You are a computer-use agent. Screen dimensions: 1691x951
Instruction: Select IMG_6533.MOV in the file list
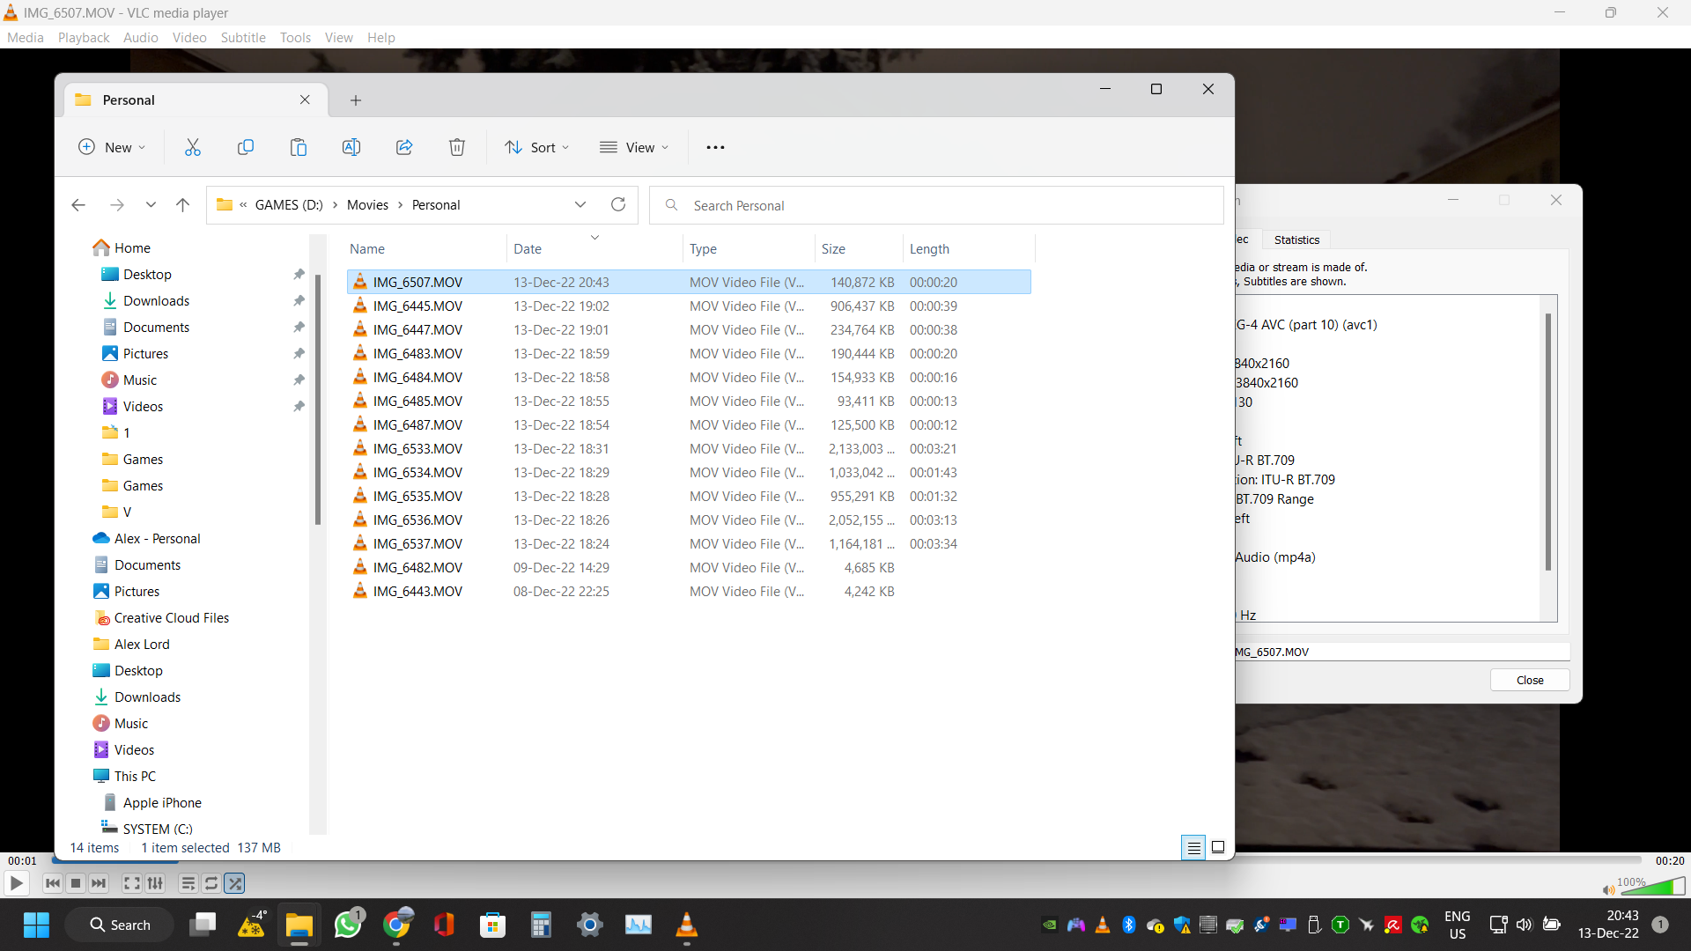[x=417, y=448]
